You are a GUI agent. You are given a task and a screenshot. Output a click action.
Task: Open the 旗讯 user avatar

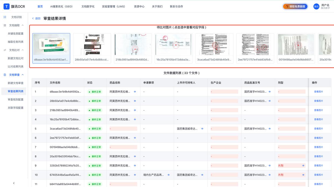[316, 6]
